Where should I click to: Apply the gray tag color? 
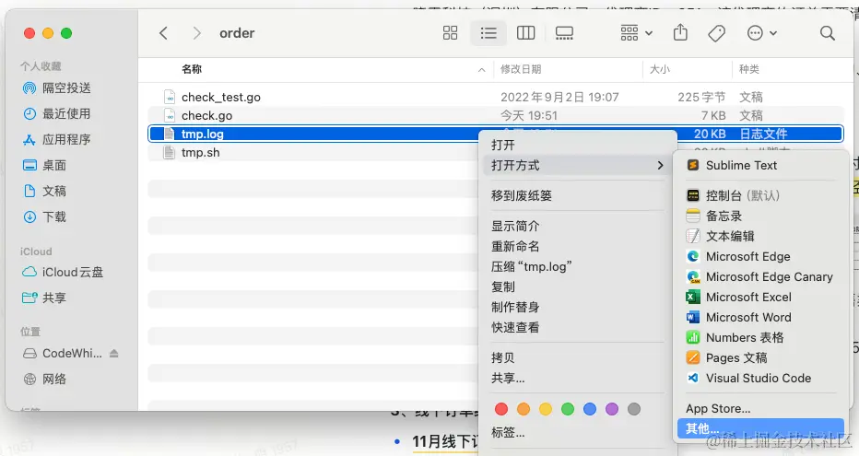634,409
